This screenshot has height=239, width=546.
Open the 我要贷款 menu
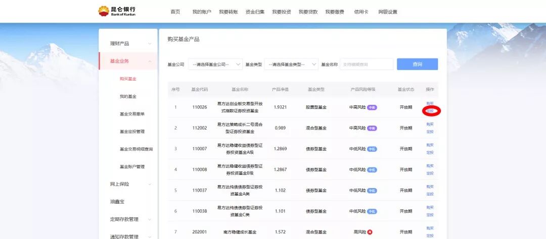click(x=308, y=12)
